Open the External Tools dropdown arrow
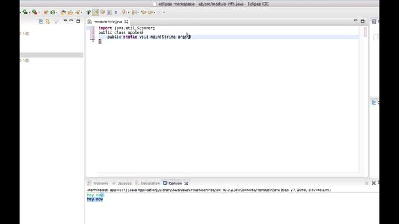399x224 pixels. click(39, 12)
